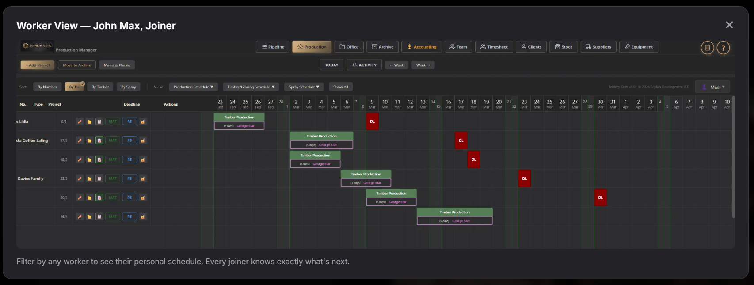Click the PS button in the 23/3 row
The image size is (754, 285).
pos(129,179)
